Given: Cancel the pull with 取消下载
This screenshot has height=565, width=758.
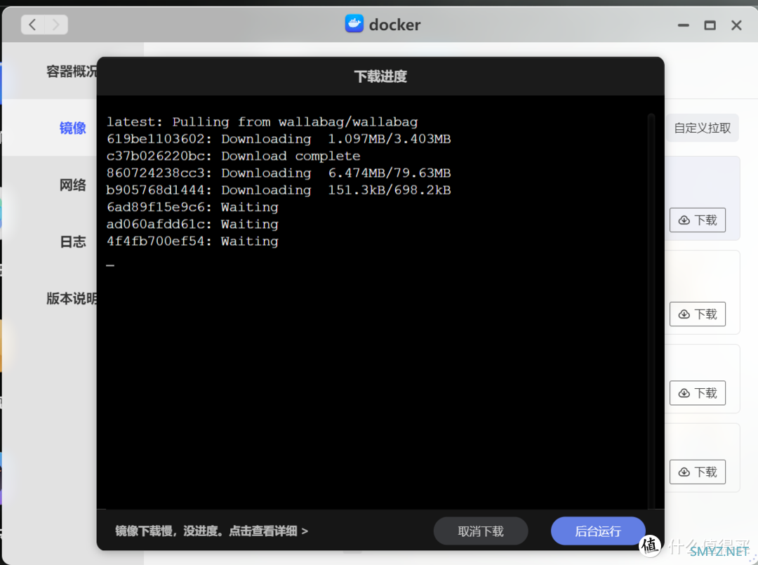Looking at the screenshot, I should point(481,531).
